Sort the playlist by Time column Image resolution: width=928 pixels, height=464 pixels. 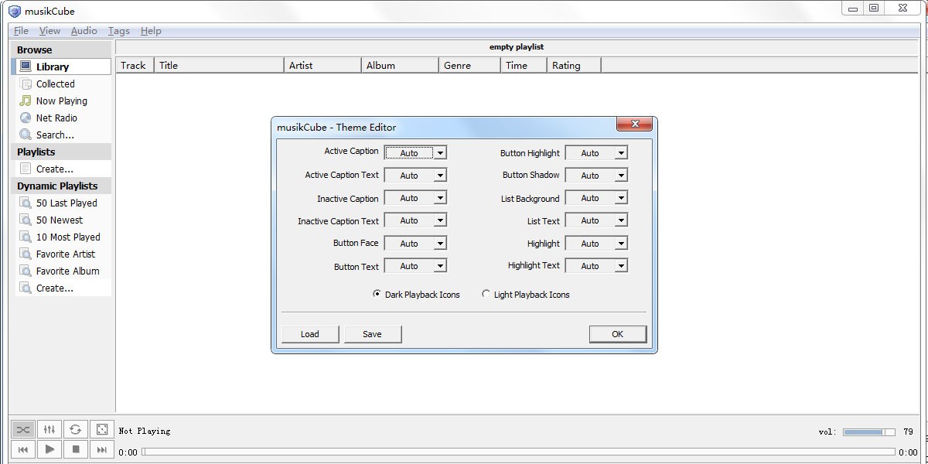[524, 66]
